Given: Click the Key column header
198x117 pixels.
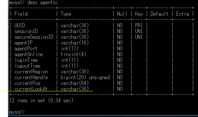Looking at the screenshot, I should pos(139,14).
